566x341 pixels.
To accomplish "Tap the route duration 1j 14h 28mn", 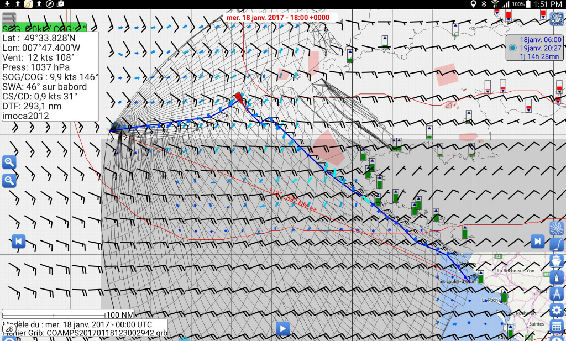I will 539,56.
